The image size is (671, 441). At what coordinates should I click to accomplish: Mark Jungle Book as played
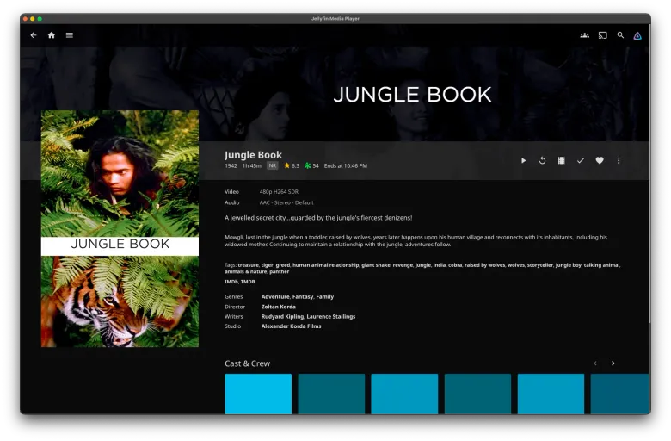coord(581,160)
